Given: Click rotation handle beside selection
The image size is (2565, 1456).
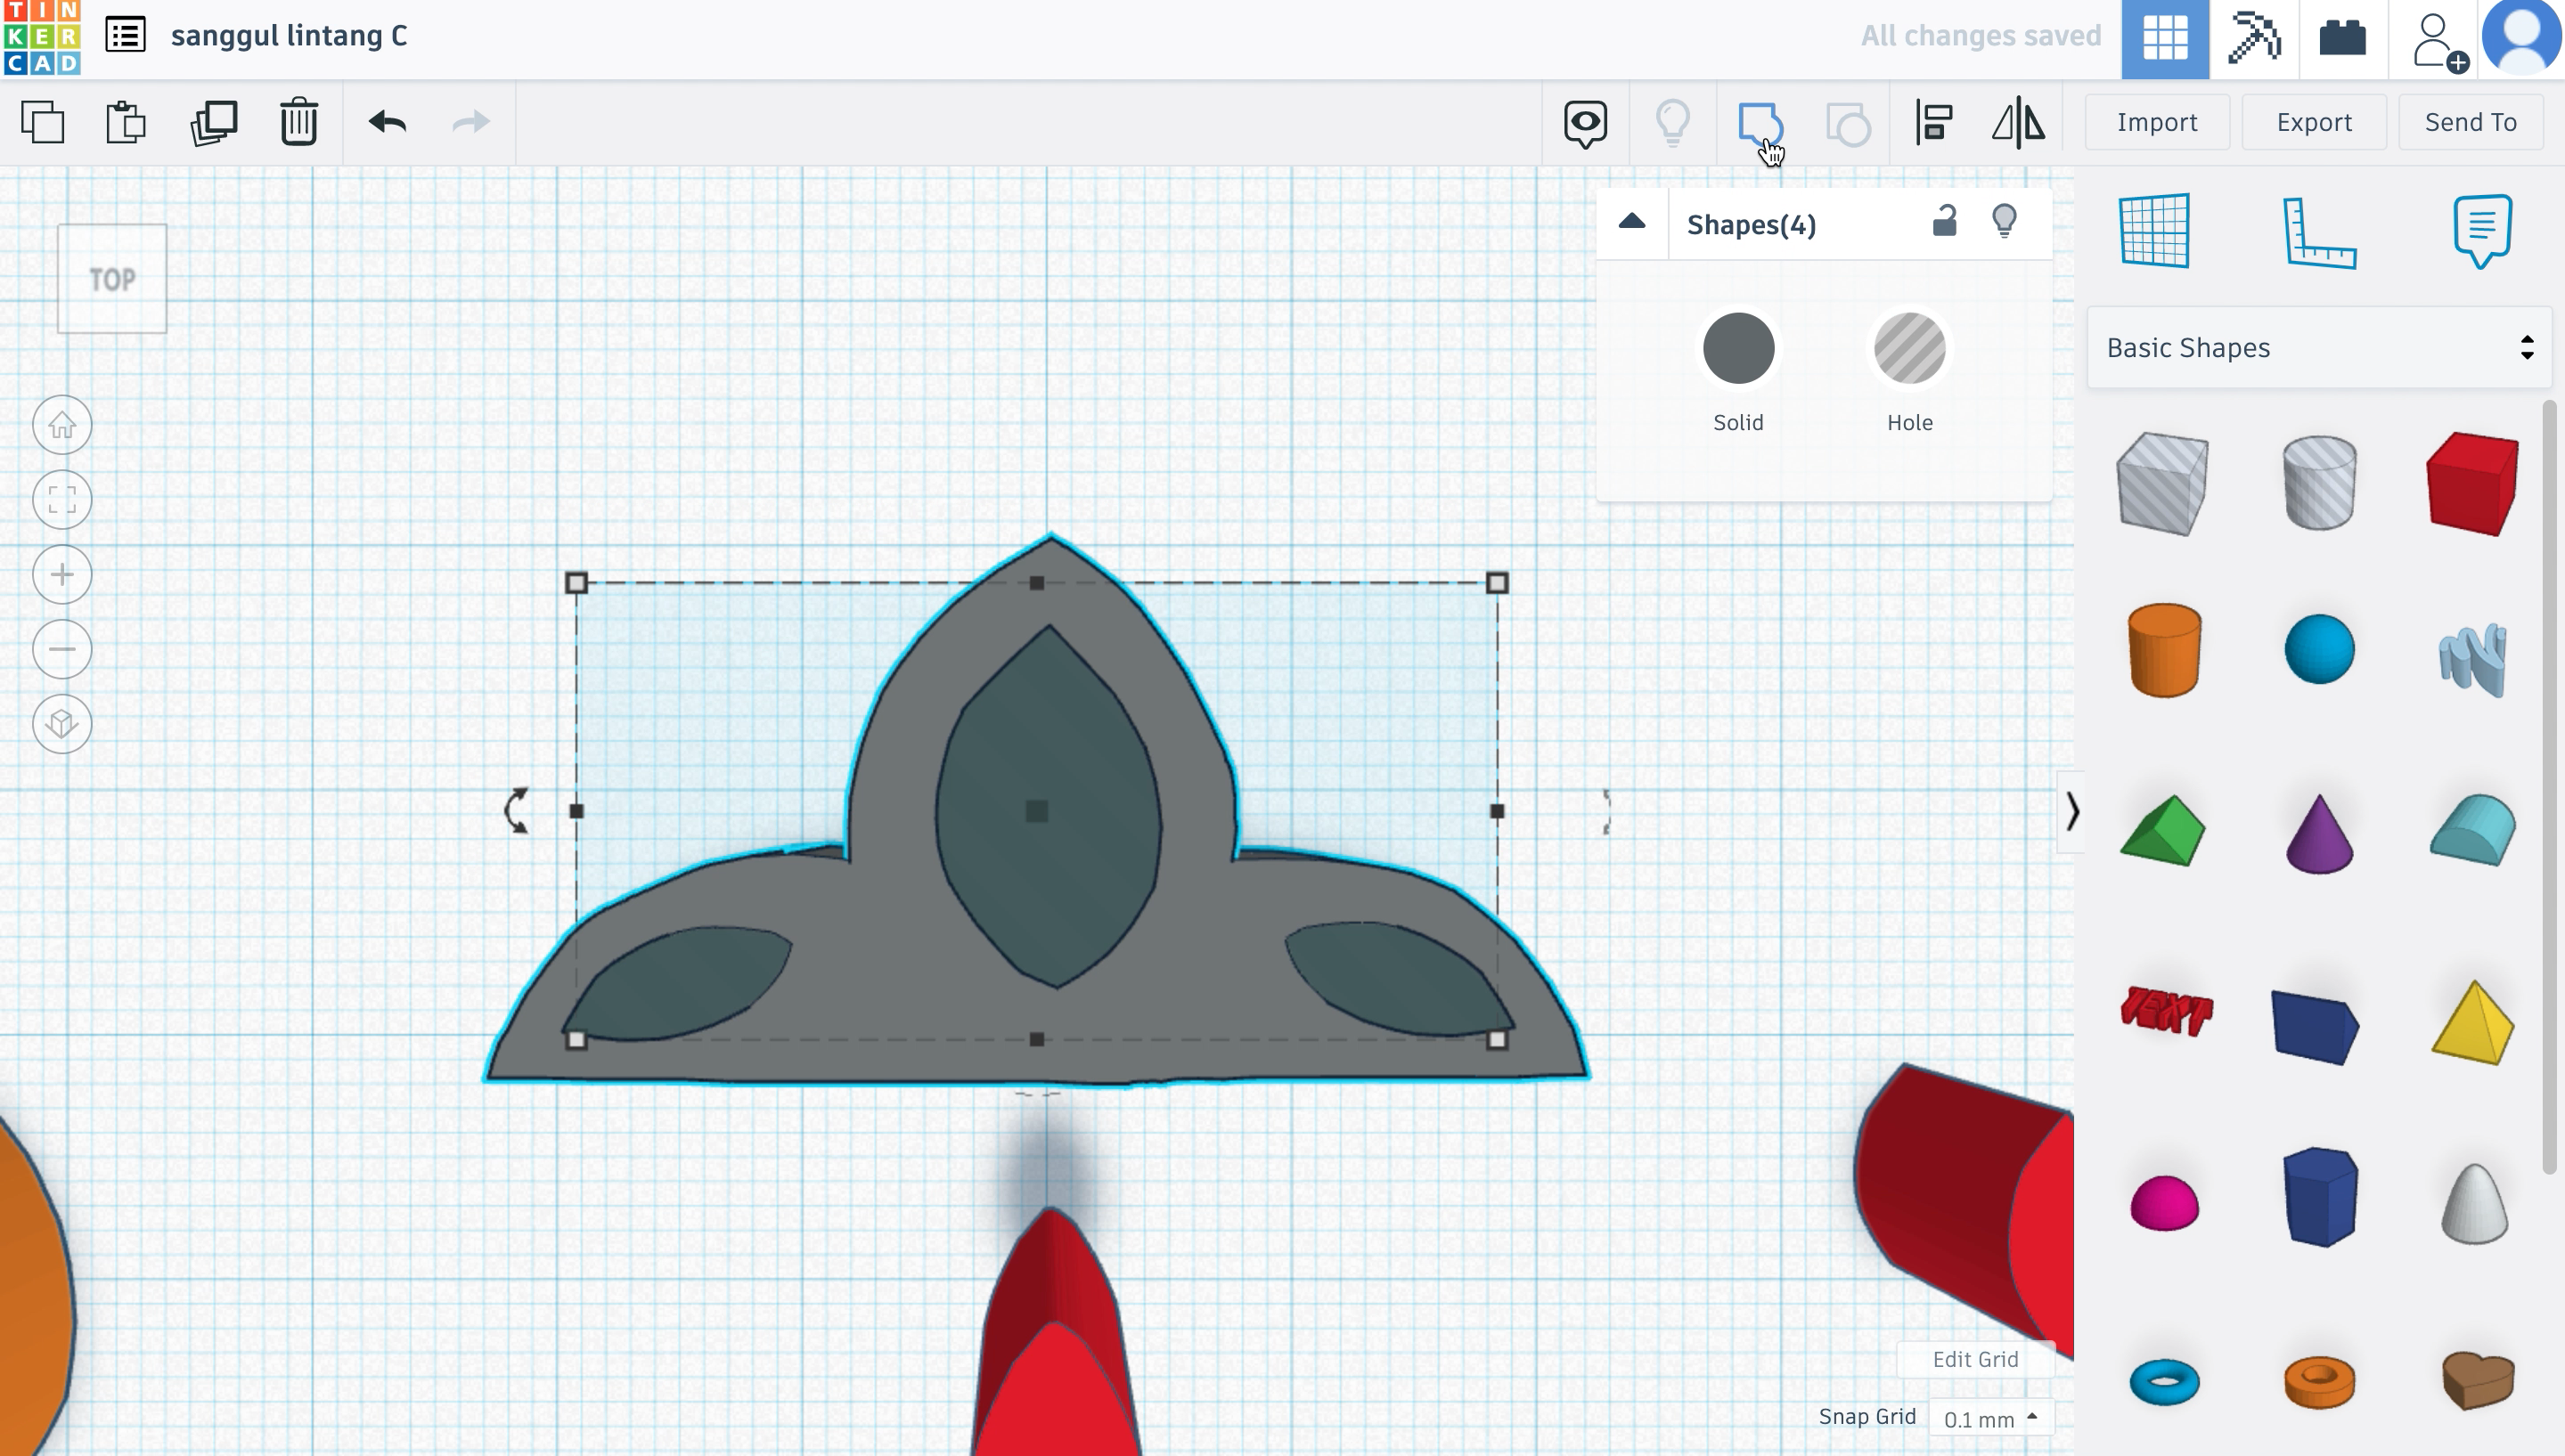Looking at the screenshot, I should tap(516, 810).
